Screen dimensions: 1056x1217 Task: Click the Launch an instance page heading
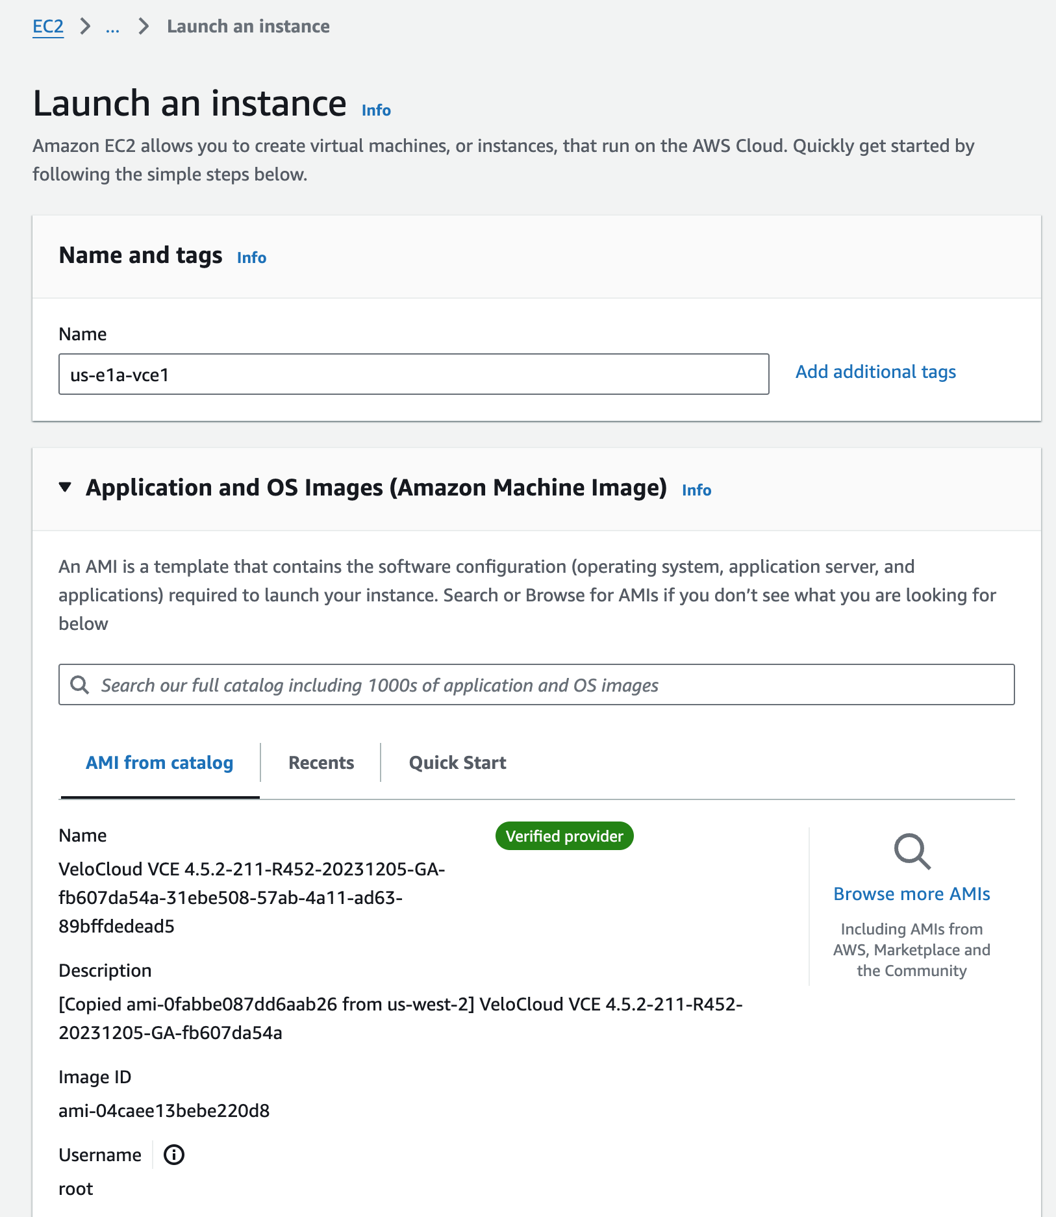point(190,104)
